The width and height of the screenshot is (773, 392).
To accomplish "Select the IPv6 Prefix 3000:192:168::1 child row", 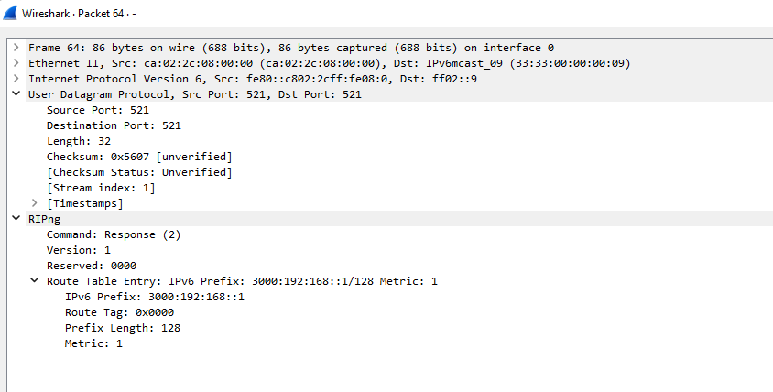I will coord(154,297).
